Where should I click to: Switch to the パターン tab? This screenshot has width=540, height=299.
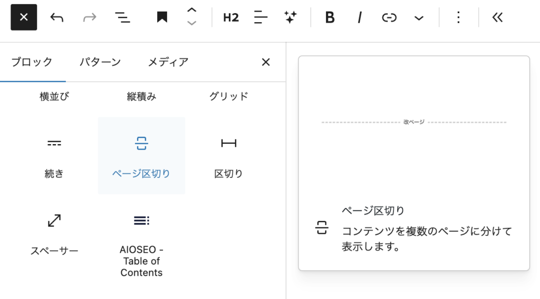(100, 62)
